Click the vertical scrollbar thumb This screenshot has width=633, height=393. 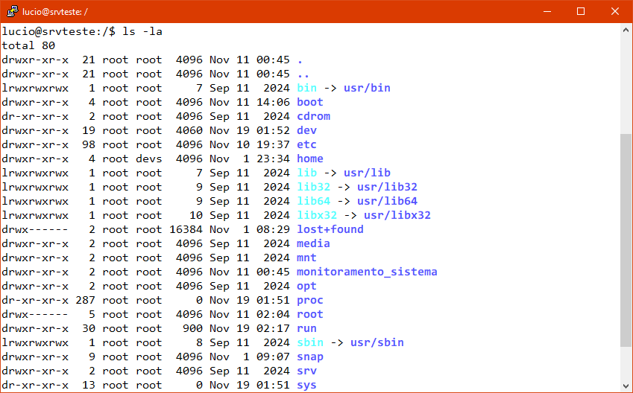pyautogui.click(x=626, y=240)
